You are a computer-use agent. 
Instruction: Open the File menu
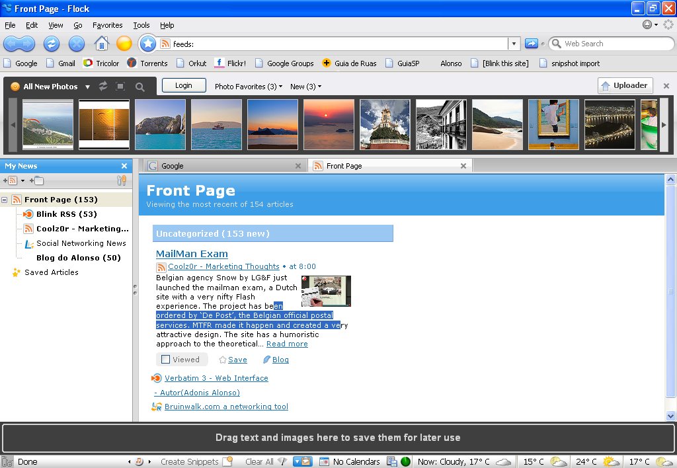[x=10, y=25]
